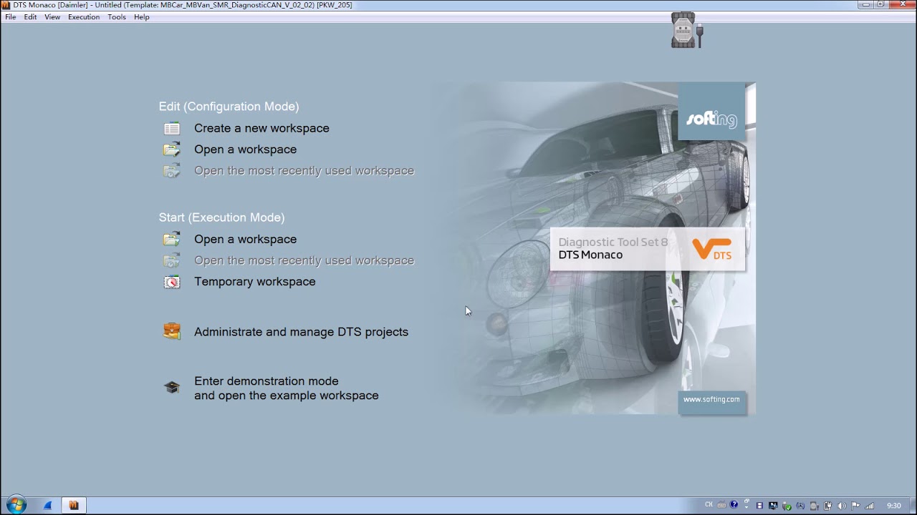Click the round blue tray icon left of the device icon
This screenshot has height=515, width=917.
point(800,506)
